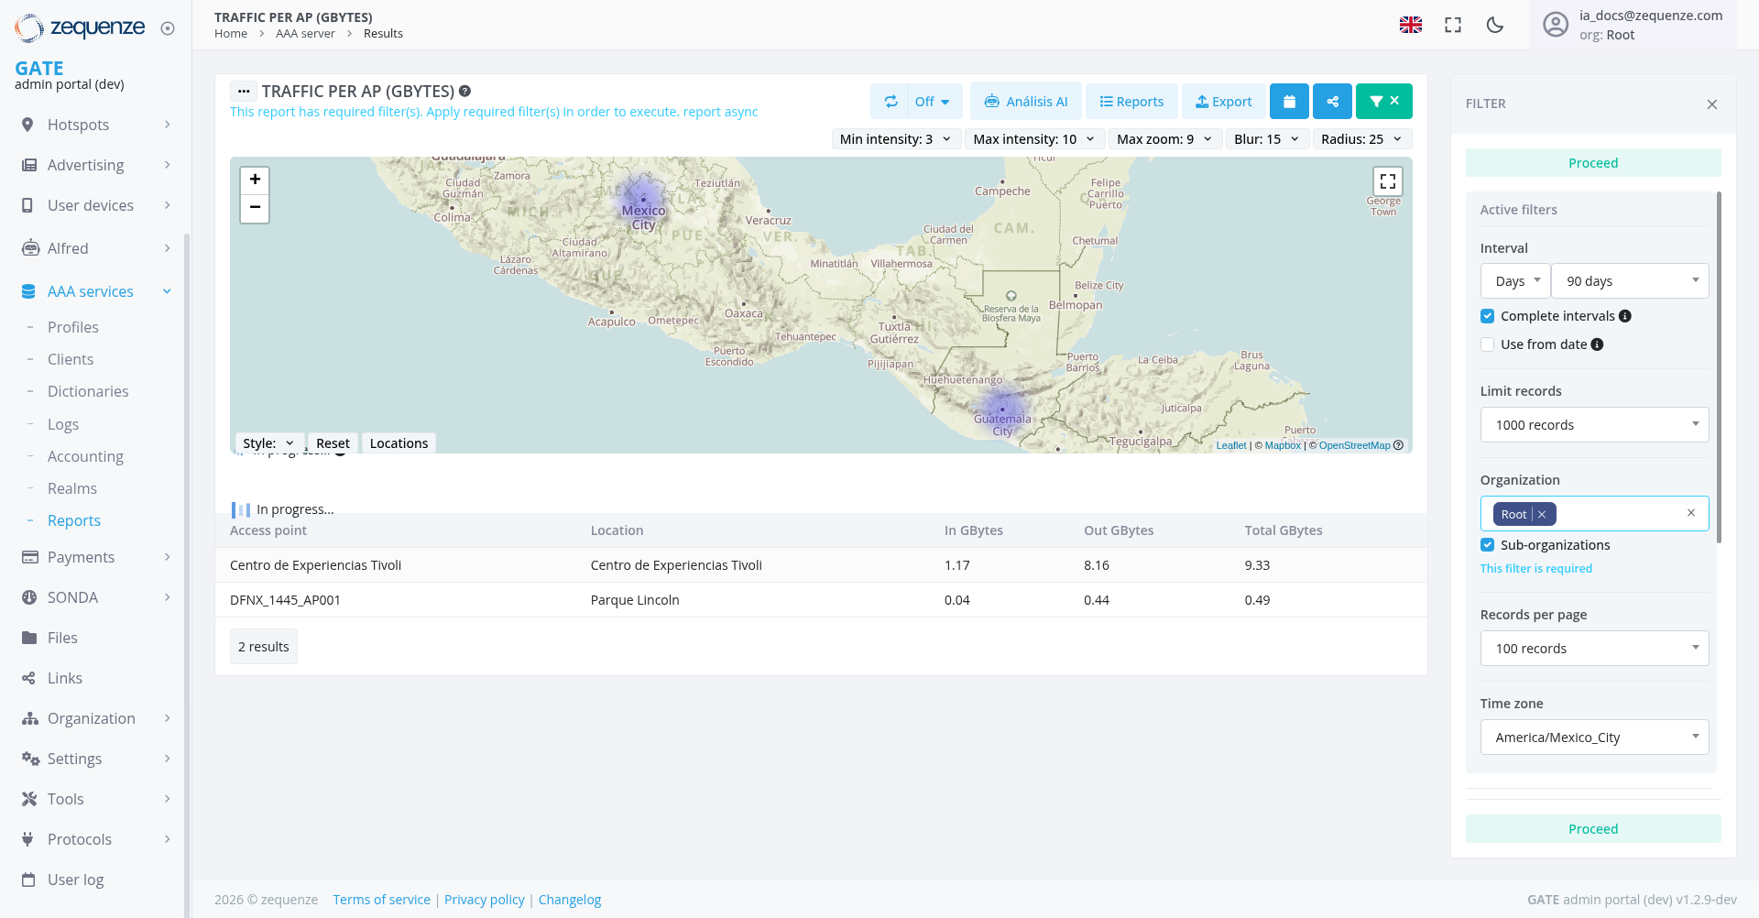Show info for Use from date
Screen dimensions: 1759x918
pyautogui.click(x=1597, y=344)
